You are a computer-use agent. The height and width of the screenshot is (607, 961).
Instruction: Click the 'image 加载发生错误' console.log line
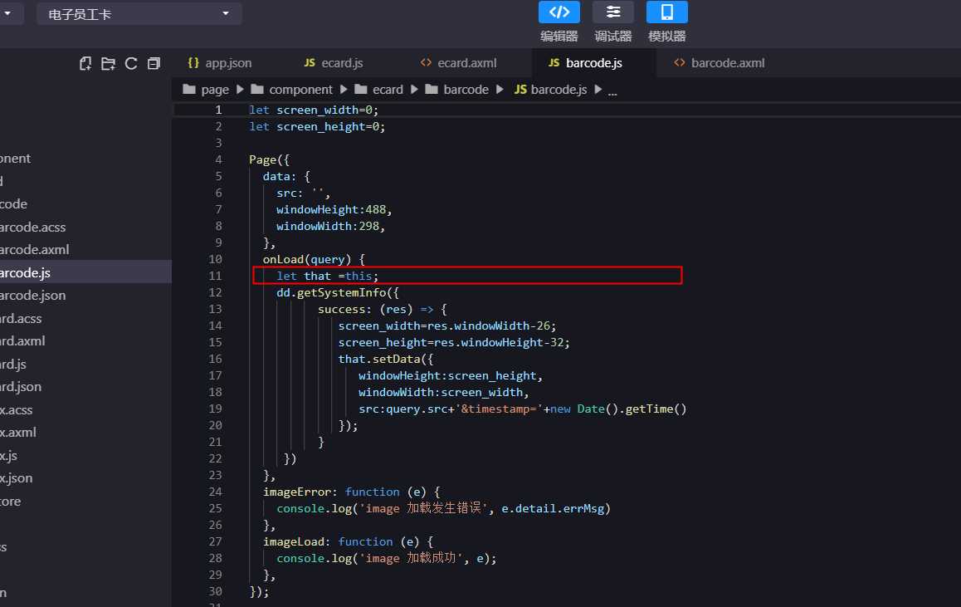coord(444,508)
